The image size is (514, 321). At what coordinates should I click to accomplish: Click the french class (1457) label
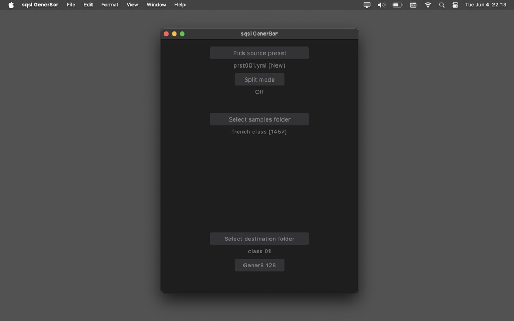pyautogui.click(x=259, y=132)
